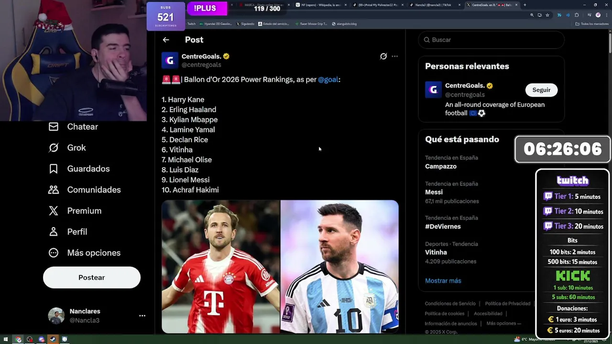This screenshot has height=344, width=612.
Task: Click the @goal mention link in the post
Action: [x=328, y=79]
